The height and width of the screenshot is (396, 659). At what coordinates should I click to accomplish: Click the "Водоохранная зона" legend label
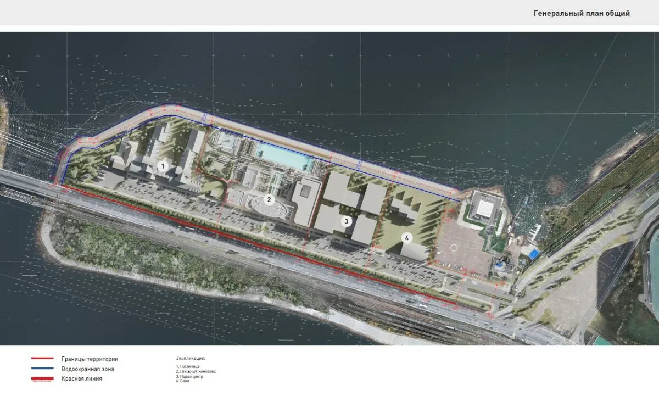click(88, 369)
